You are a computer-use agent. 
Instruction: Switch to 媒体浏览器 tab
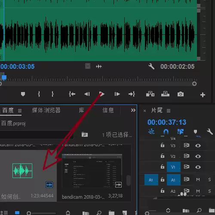46,110
